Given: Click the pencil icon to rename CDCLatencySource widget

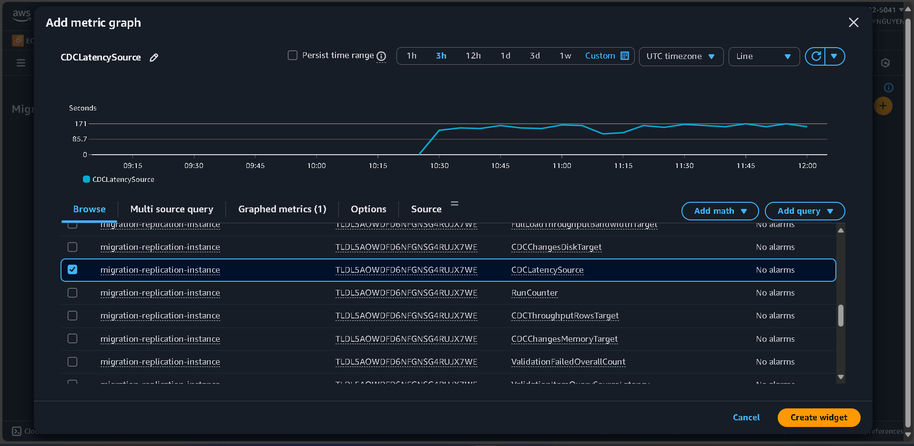Looking at the screenshot, I should [153, 57].
